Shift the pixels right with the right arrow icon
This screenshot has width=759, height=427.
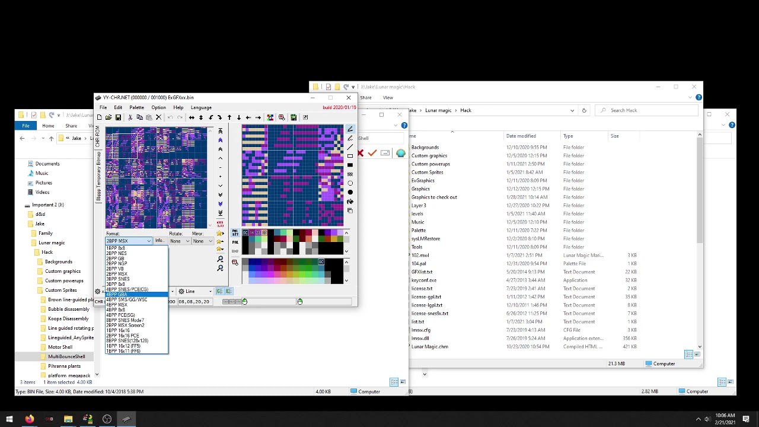tap(258, 117)
